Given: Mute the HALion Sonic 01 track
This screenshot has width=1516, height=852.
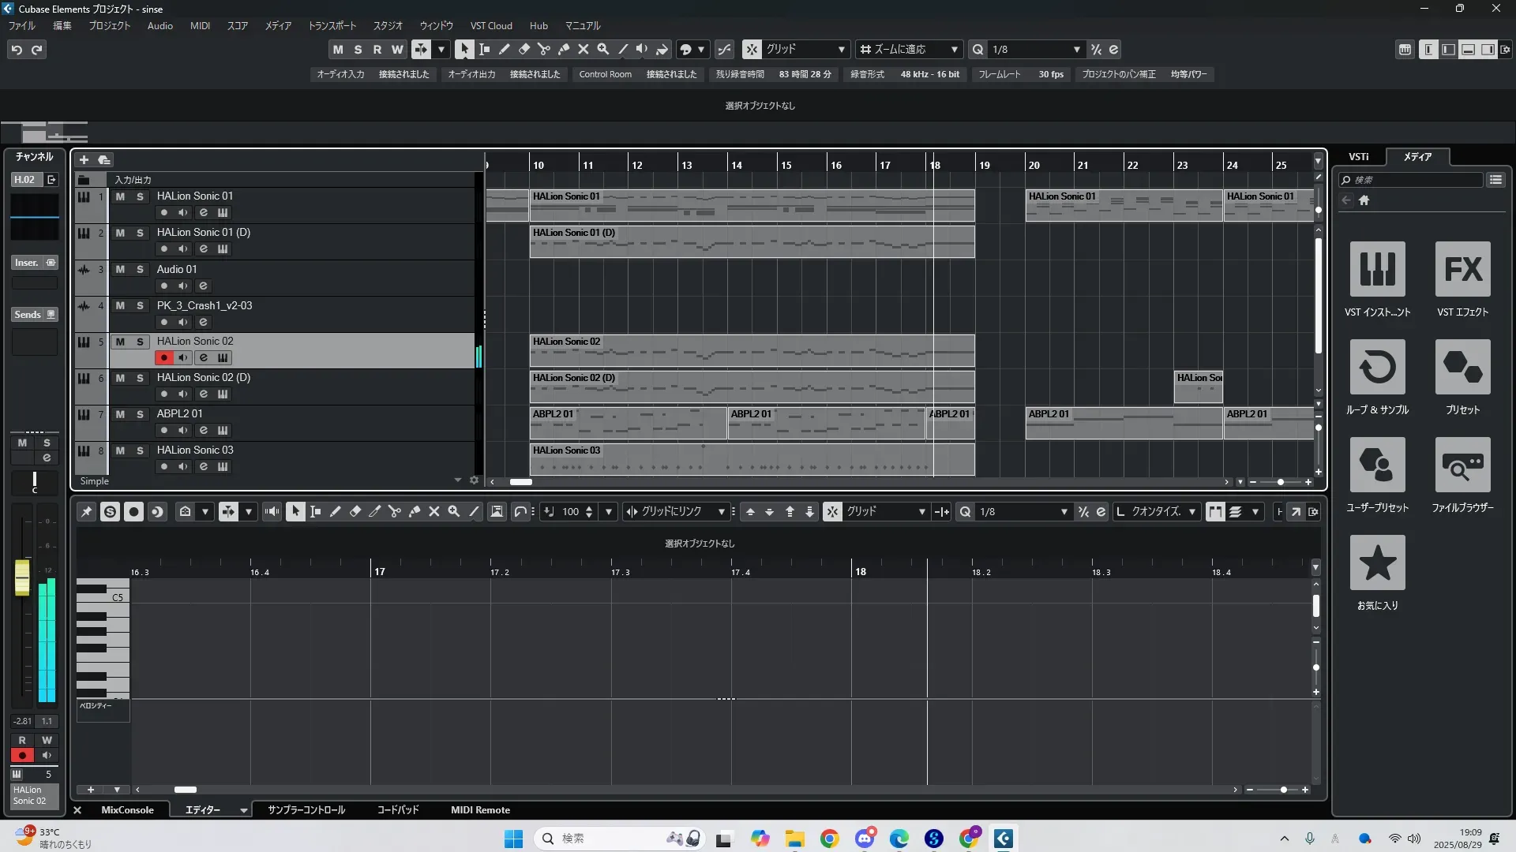Looking at the screenshot, I should click(120, 196).
